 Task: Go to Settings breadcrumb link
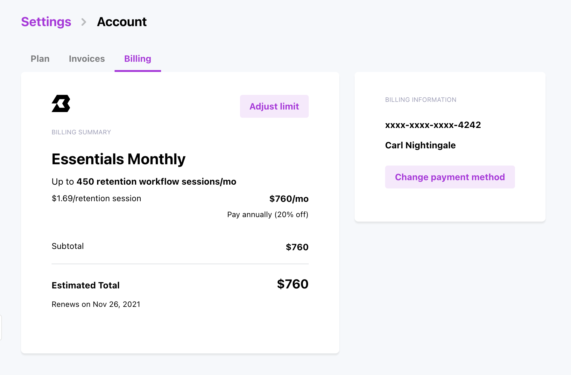[46, 22]
